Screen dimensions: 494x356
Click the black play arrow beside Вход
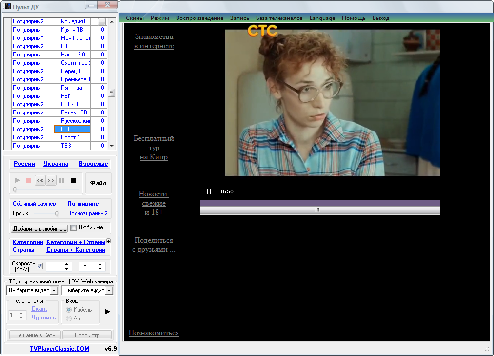click(107, 312)
